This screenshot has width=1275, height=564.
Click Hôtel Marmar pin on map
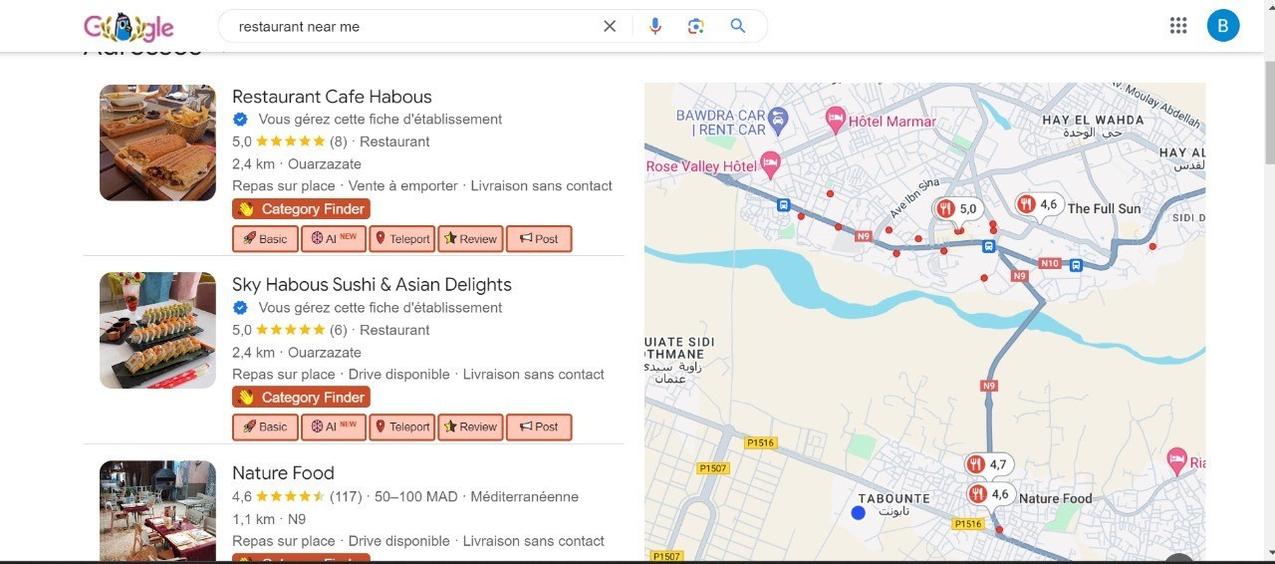click(836, 121)
